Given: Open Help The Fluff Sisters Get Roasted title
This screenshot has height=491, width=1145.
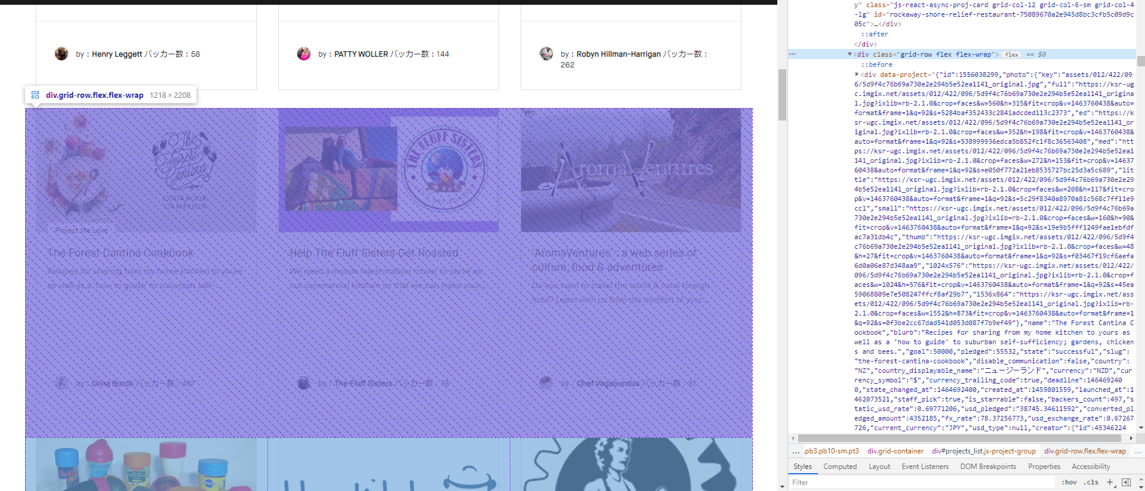Looking at the screenshot, I should [x=374, y=253].
